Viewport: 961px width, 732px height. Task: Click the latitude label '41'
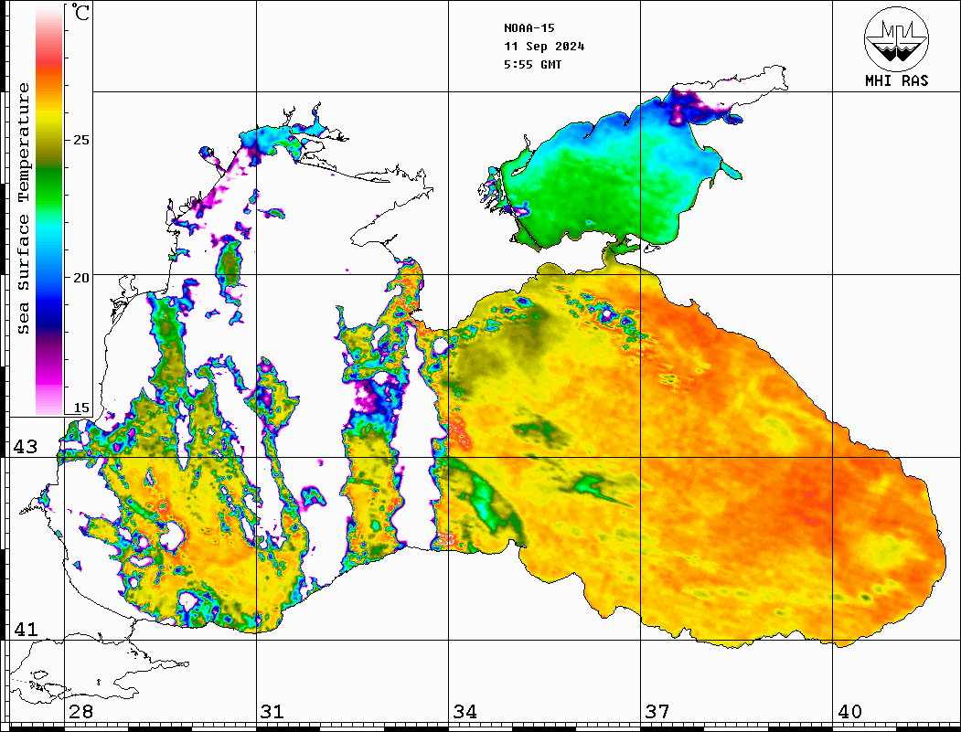[x=25, y=630]
